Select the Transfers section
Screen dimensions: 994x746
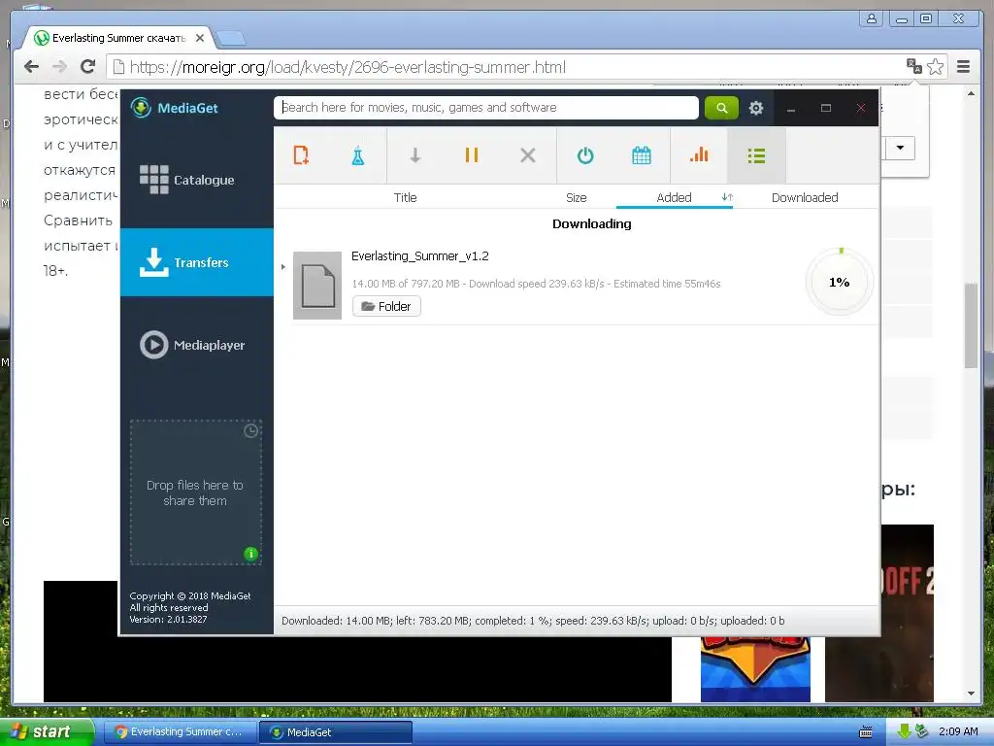pyautogui.click(x=196, y=262)
